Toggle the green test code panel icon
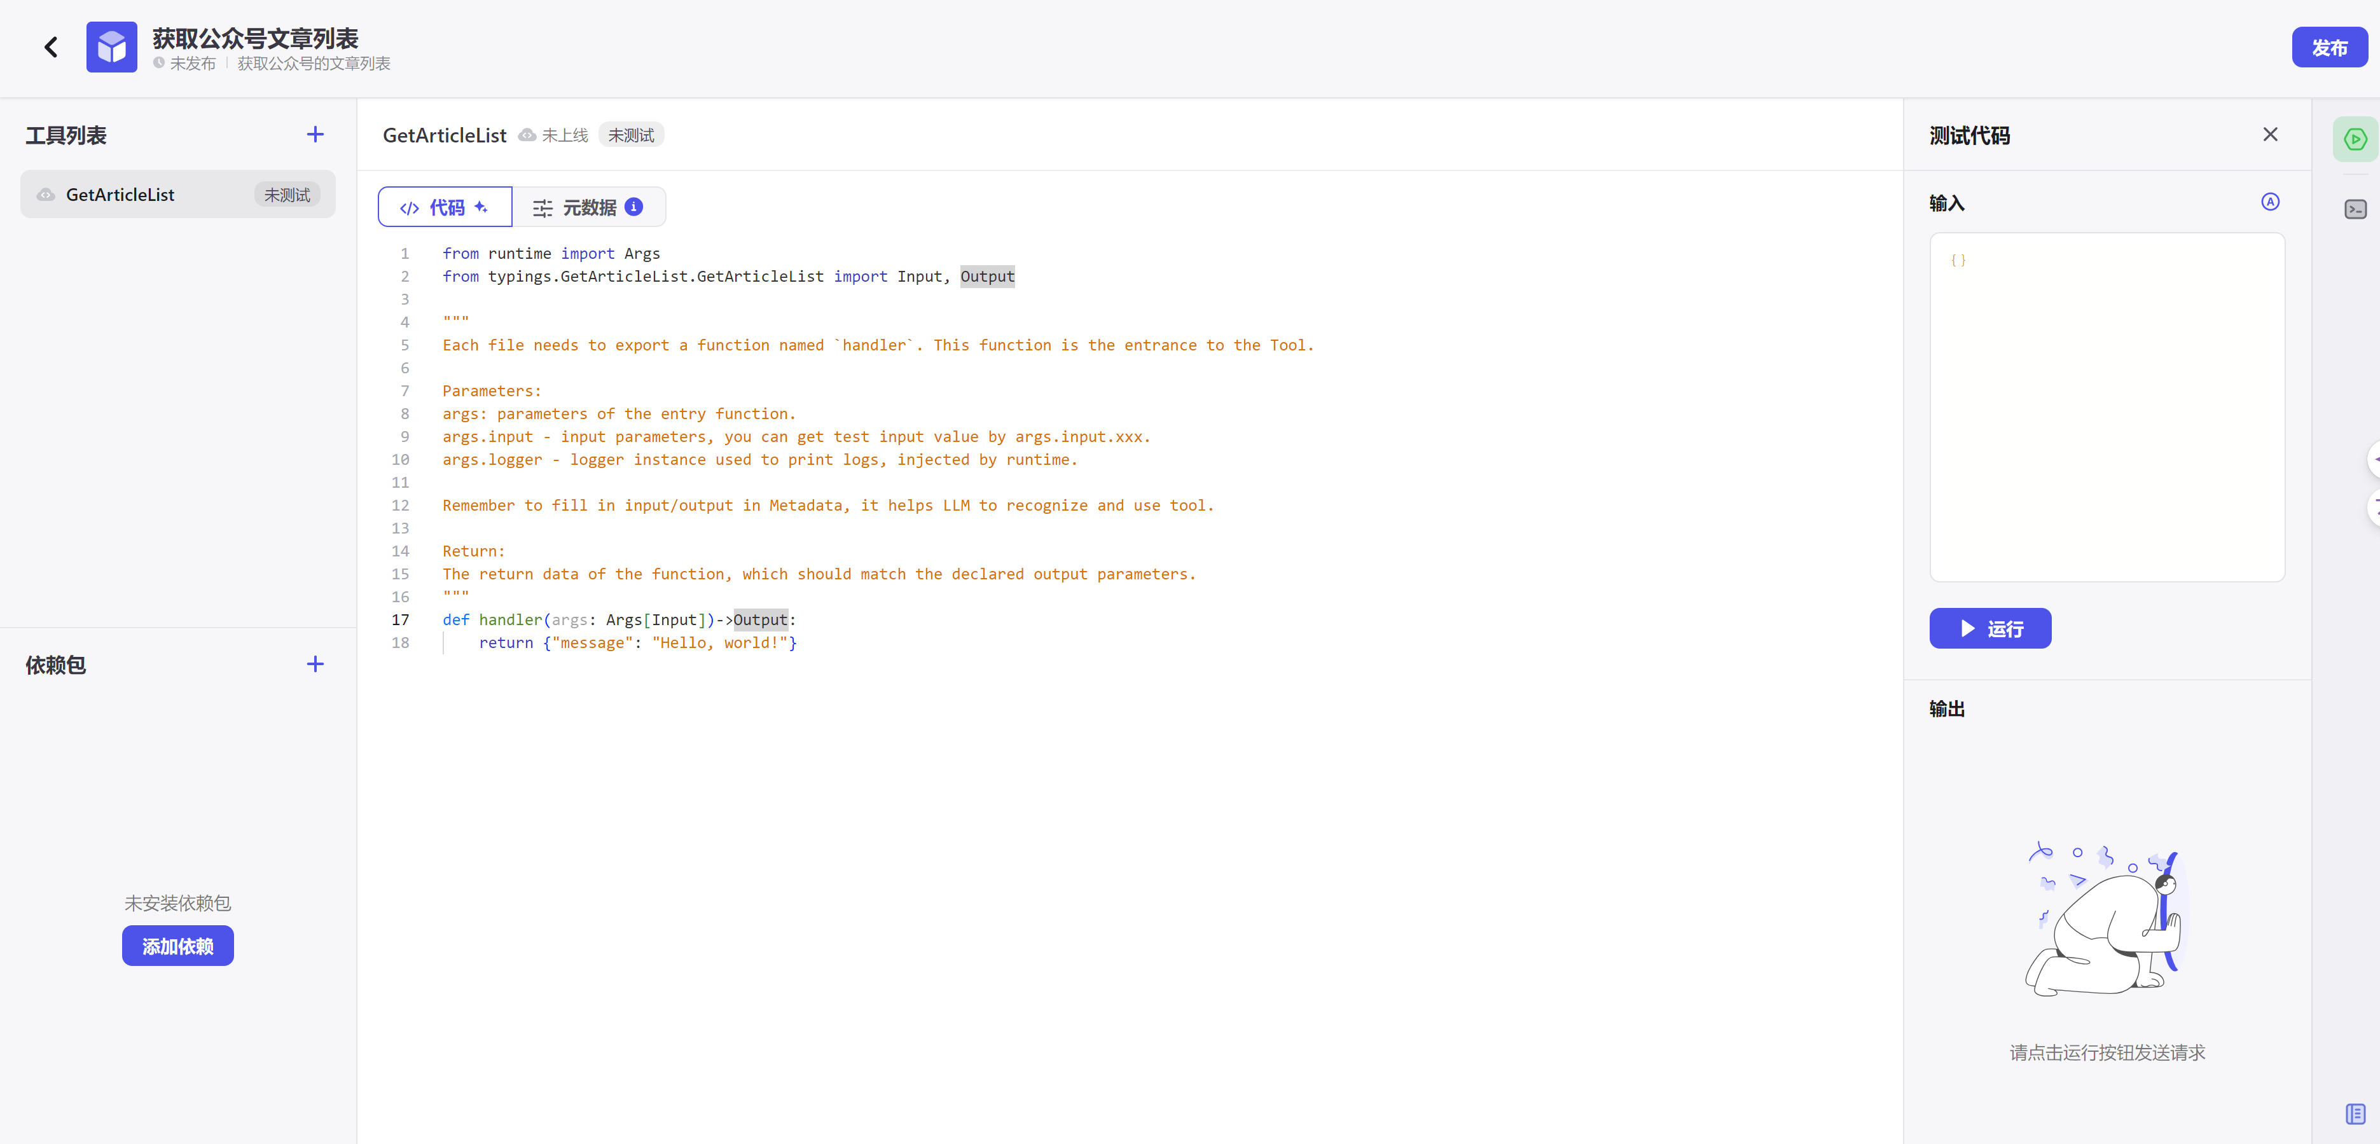The height and width of the screenshot is (1144, 2380). [2355, 139]
